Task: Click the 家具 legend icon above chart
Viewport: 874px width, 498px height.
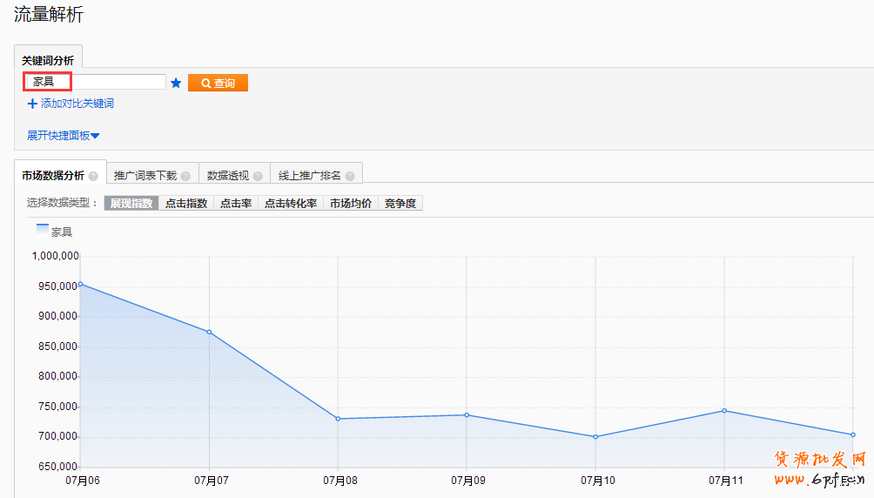Action: 43,230
